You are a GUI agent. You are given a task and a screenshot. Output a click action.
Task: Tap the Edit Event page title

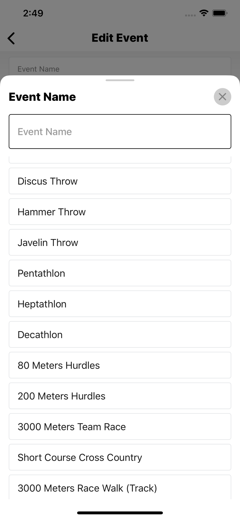pyautogui.click(x=120, y=38)
